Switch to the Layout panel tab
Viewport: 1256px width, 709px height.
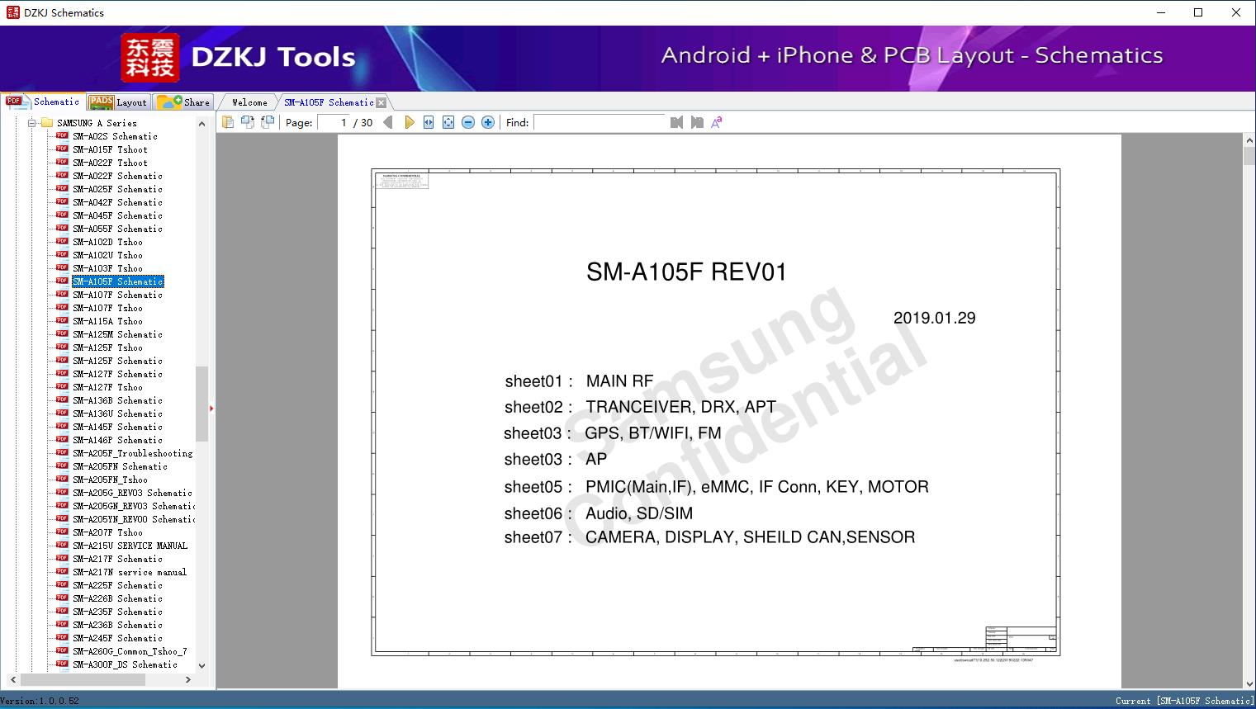[119, 102]
